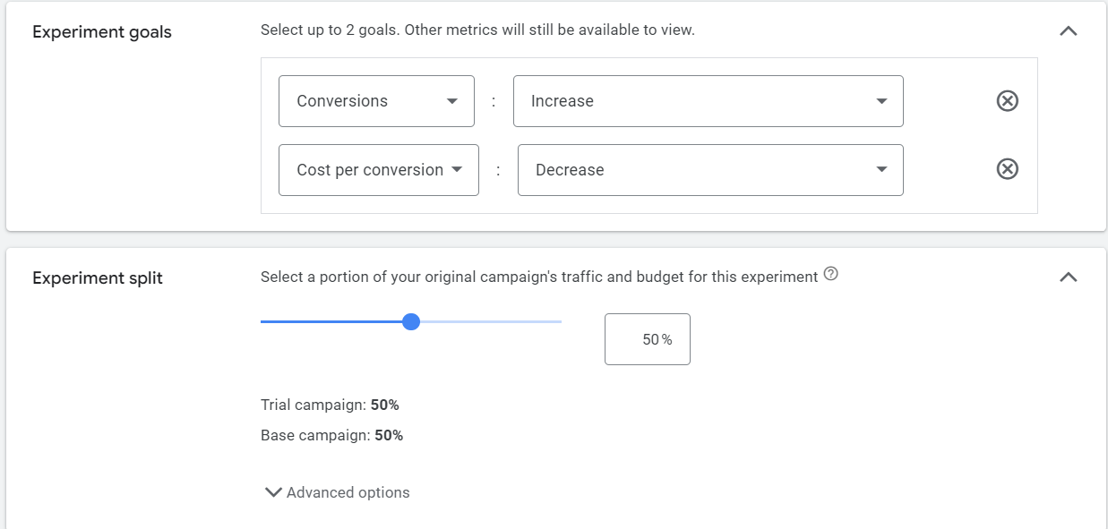Screen dimensions: 1108x529
Task: Click the Trial campaign 50% text
Action: 330,405
